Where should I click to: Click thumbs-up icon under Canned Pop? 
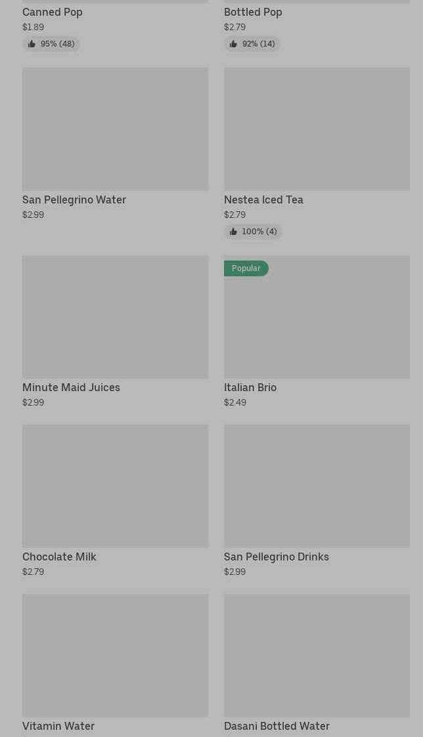pos(32,44)
